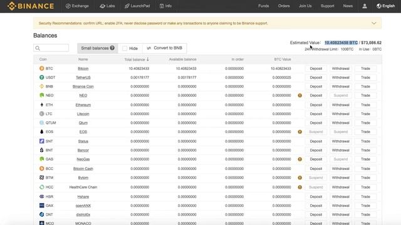The height and width of the screenshot is (225, 401).
Task: Click the HCC coin icon
Action: click(42, 187)
